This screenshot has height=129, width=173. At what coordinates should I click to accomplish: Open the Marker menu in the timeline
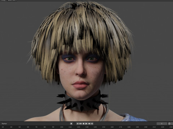pyautogui.click(x=4, y=124)
